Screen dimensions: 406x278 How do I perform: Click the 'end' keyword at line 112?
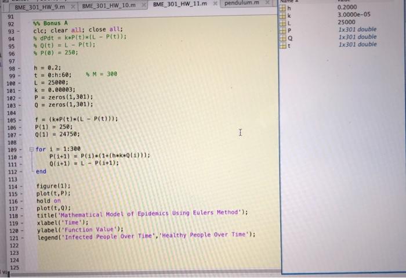click(41, 172)
